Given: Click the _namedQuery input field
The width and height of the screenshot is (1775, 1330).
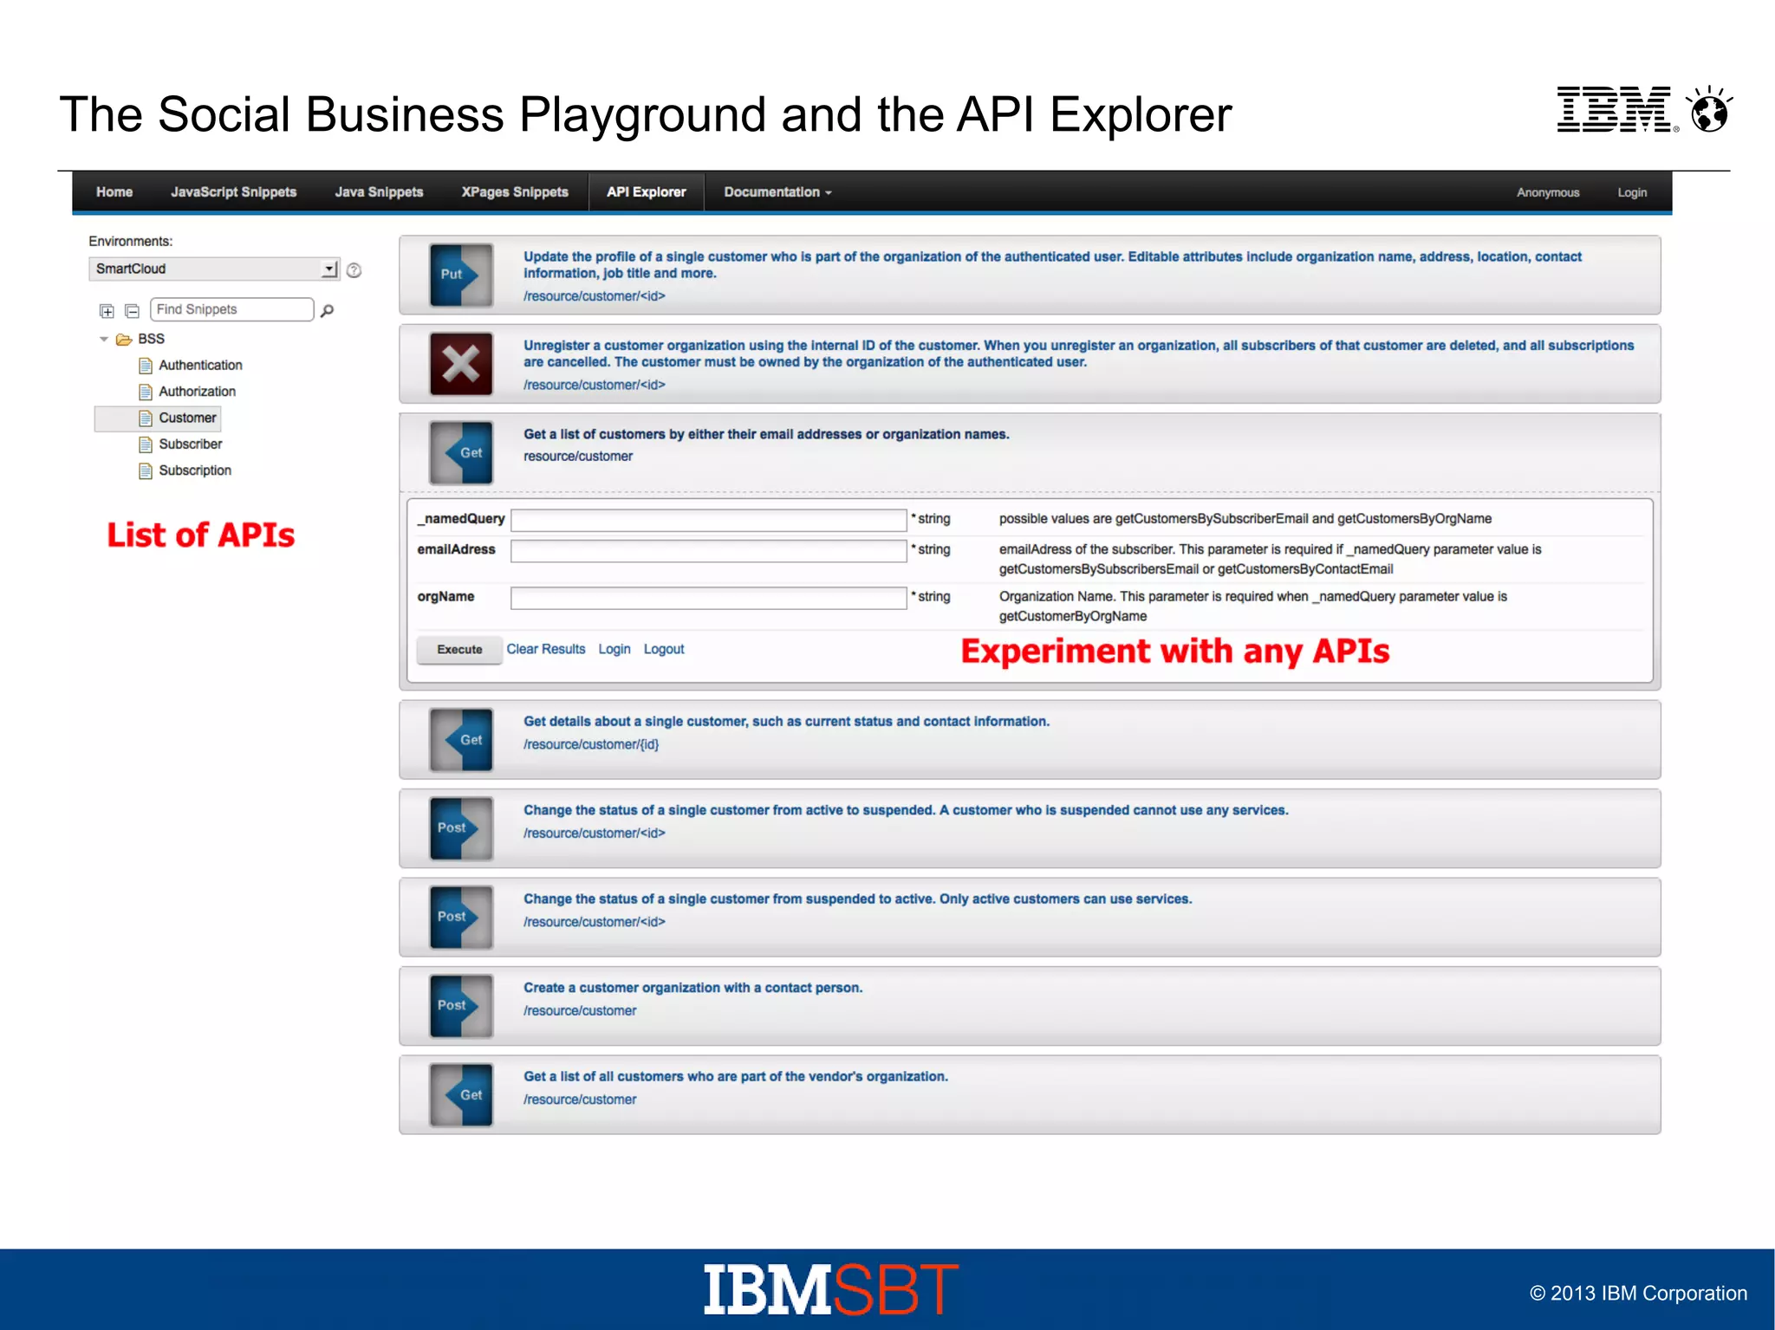Looking at the screenshot, I should [709, 520].
